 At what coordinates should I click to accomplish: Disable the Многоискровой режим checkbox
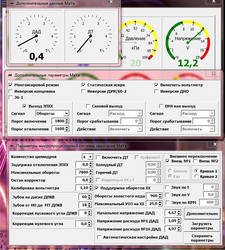tap(11, 85)
